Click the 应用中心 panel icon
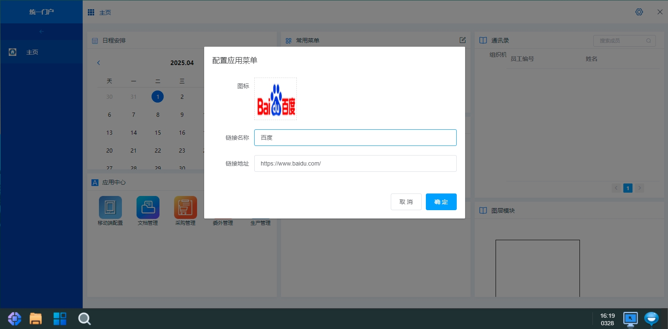This screenshot has width=668, height=329. pos(95,182)
